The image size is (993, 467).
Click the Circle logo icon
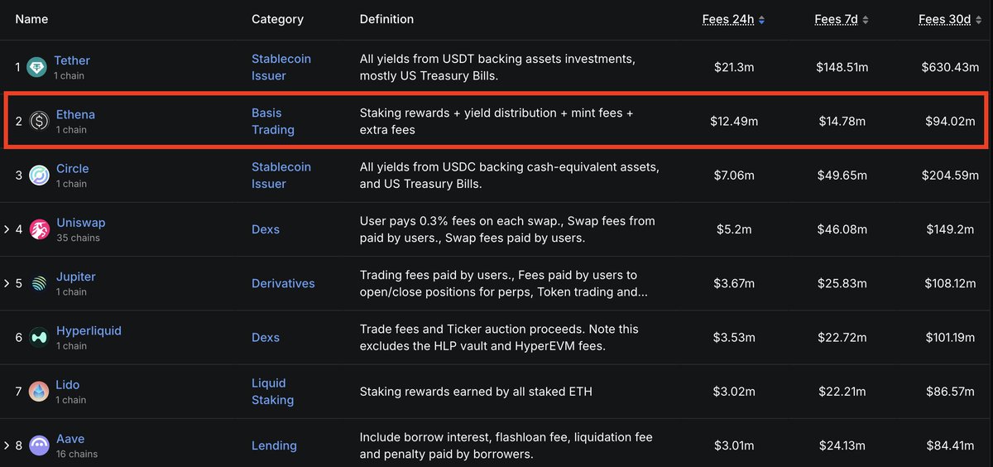[39, 176]
